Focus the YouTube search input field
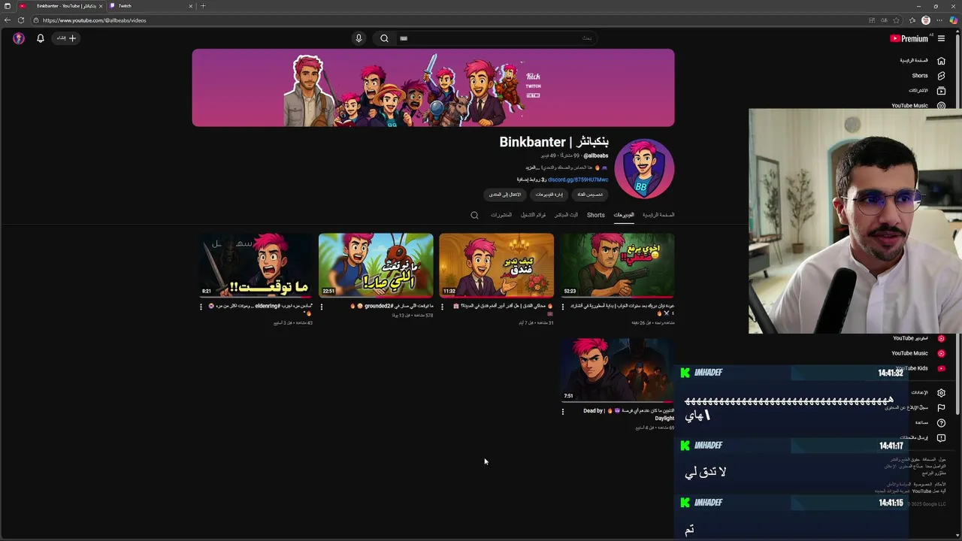Viewport: 962px width, 541px height. [496, 38]
